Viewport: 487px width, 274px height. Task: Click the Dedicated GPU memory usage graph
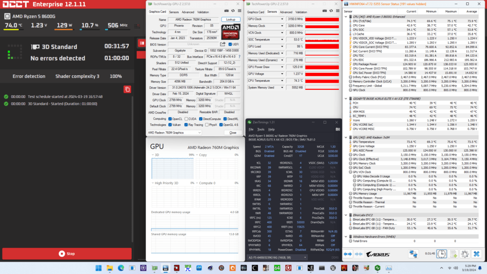pyautogui.click(x=195, y=223)
